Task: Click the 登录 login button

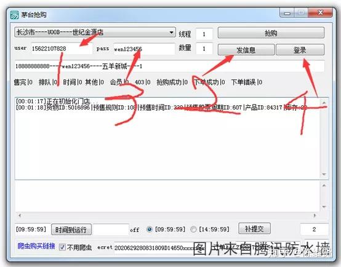Action: (x=300, y=50)
